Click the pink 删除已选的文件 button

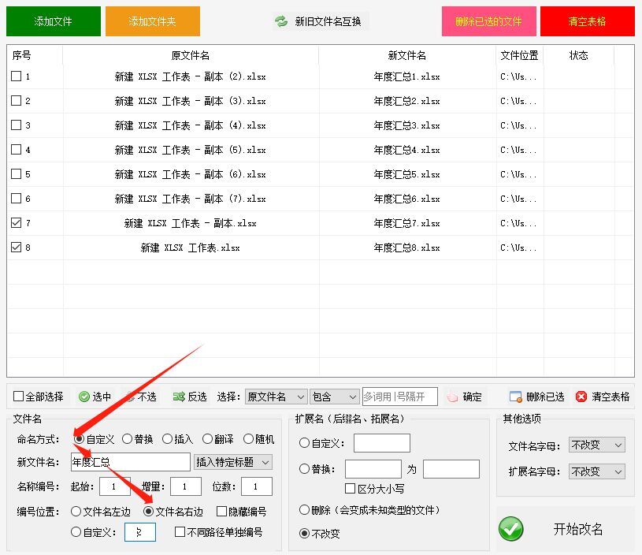pyautogui.click(x=488, y=21)
